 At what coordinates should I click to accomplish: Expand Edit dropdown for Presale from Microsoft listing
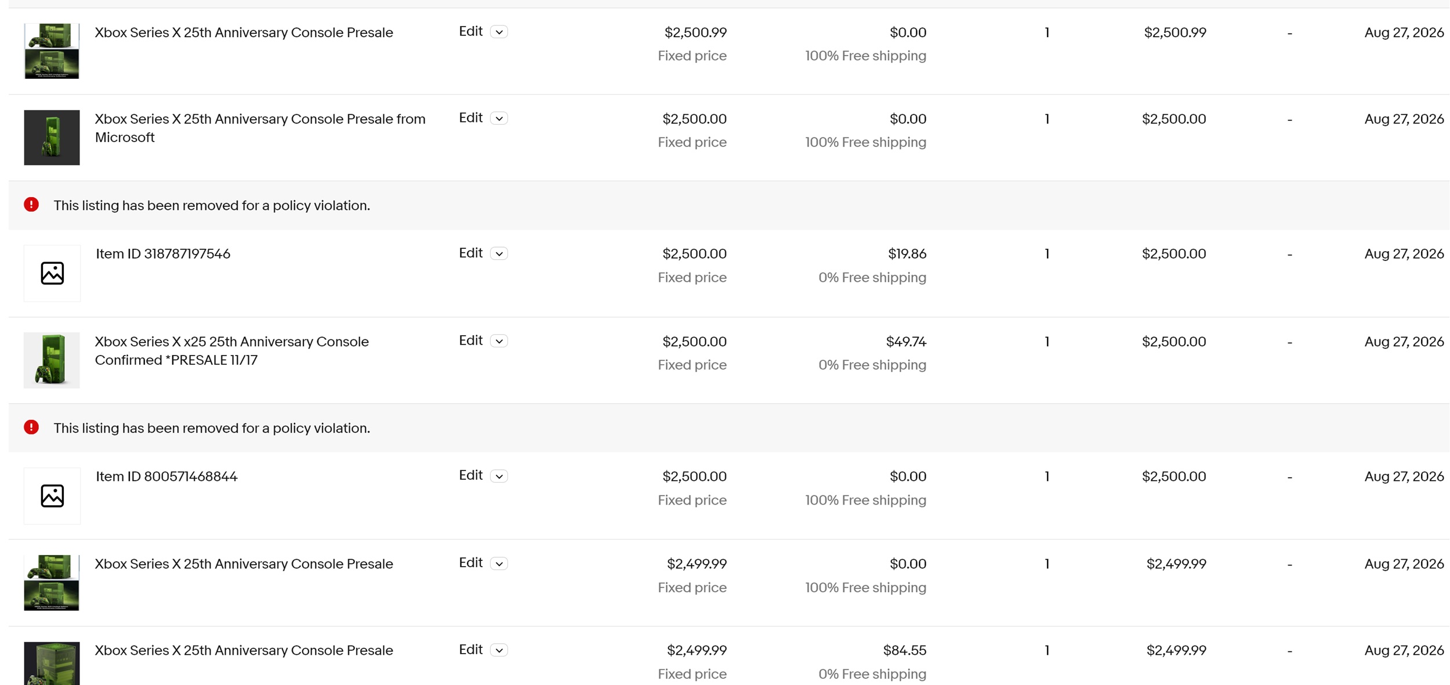pos(499,118)
